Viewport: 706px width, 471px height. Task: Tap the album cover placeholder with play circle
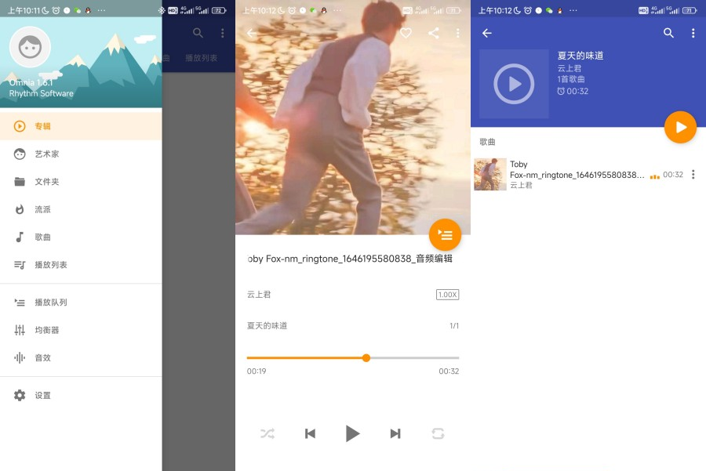tap(514, 84)
